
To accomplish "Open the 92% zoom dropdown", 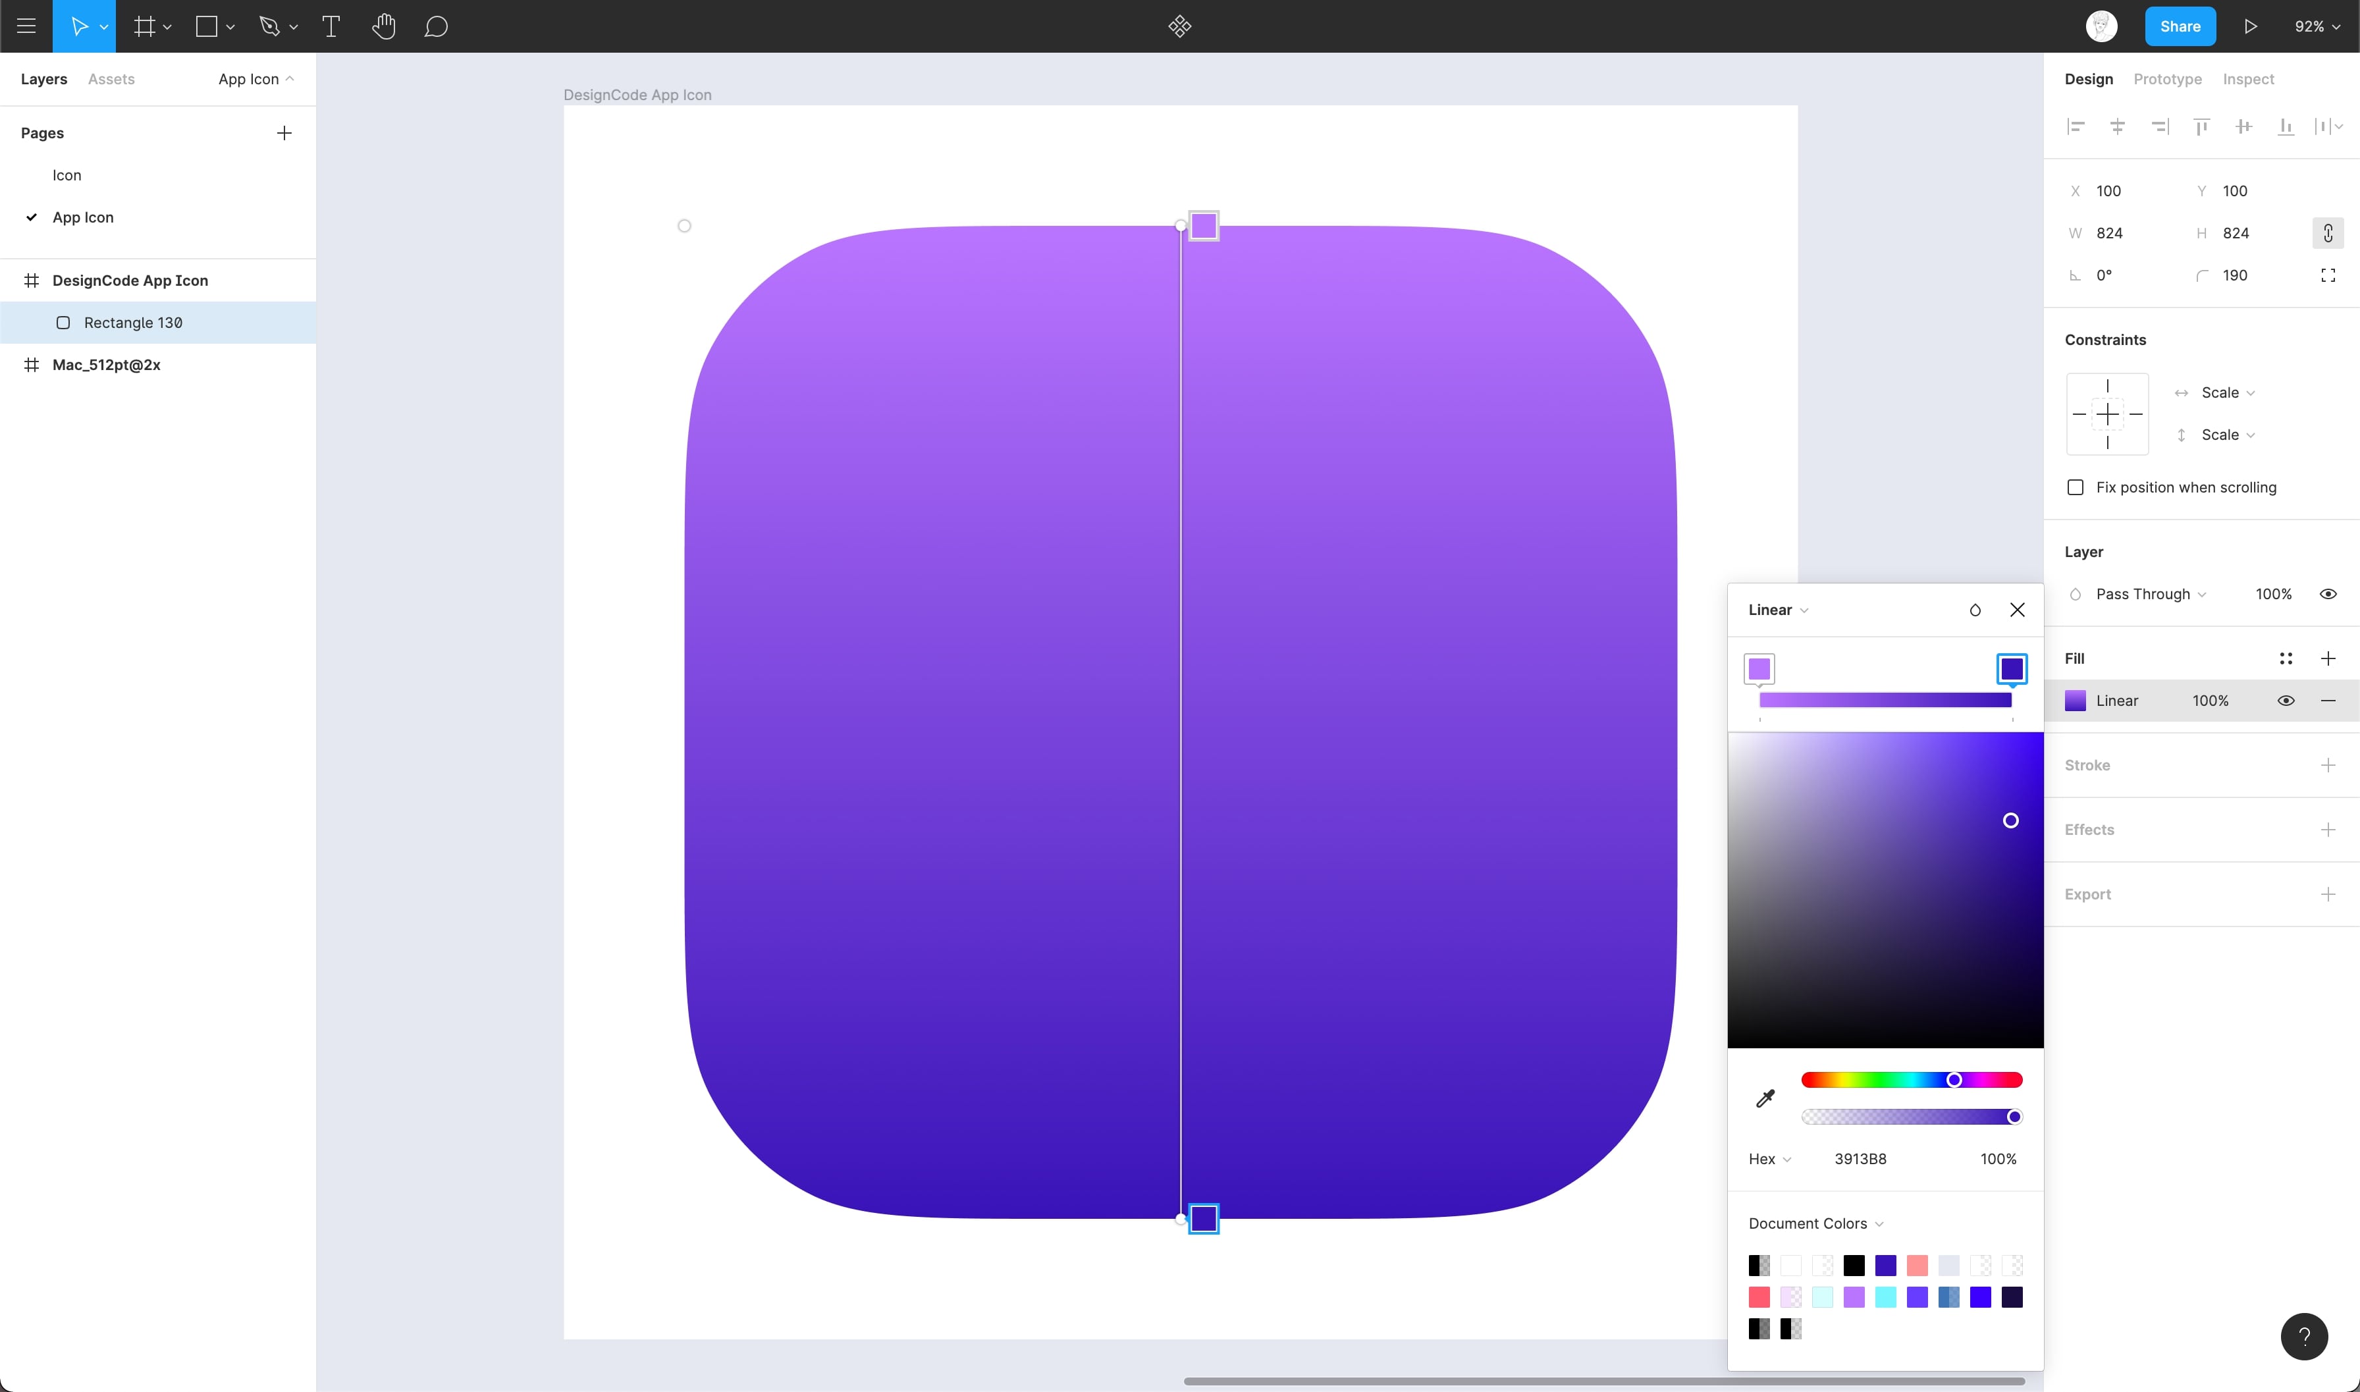I will point(2316,26).
